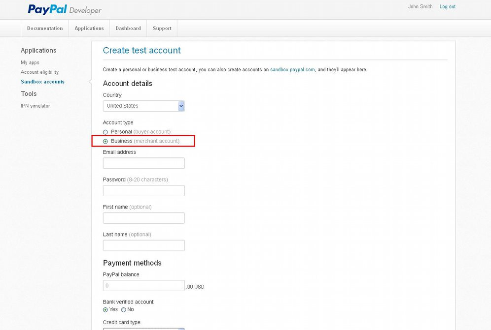Select the Business merchant account radio
491x330 pixels.
tap(105, 142)
